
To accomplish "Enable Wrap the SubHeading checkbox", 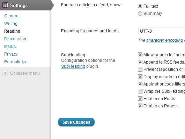I will pos(140,91).
